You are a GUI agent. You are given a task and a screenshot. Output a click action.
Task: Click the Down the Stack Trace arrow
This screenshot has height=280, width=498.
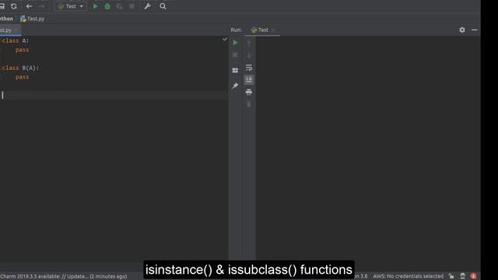[249, 55]
